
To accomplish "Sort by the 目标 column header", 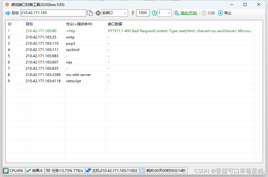I will [44, 24].
